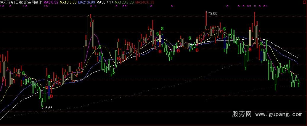Click the 深天马A stock name in title

7,2
